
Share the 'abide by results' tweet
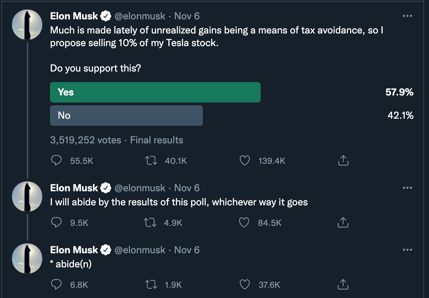(x=343, y=223)
